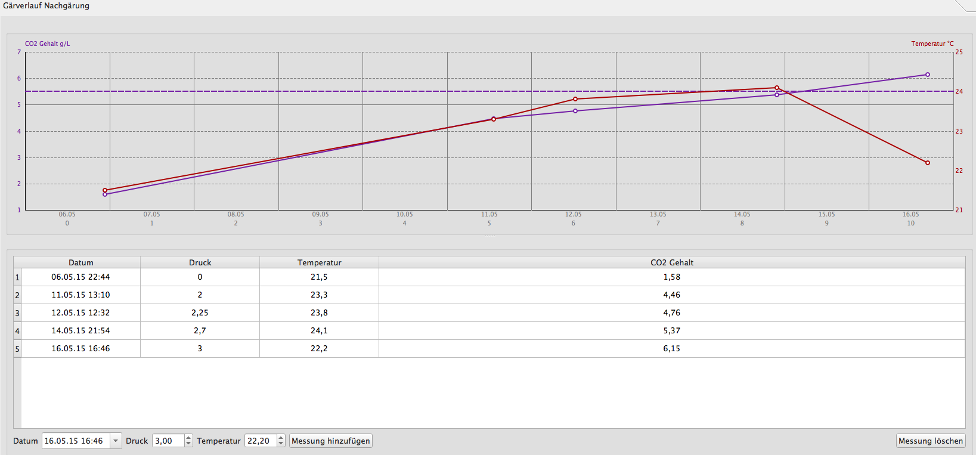Click the Temperatur column header

point(319,262)
